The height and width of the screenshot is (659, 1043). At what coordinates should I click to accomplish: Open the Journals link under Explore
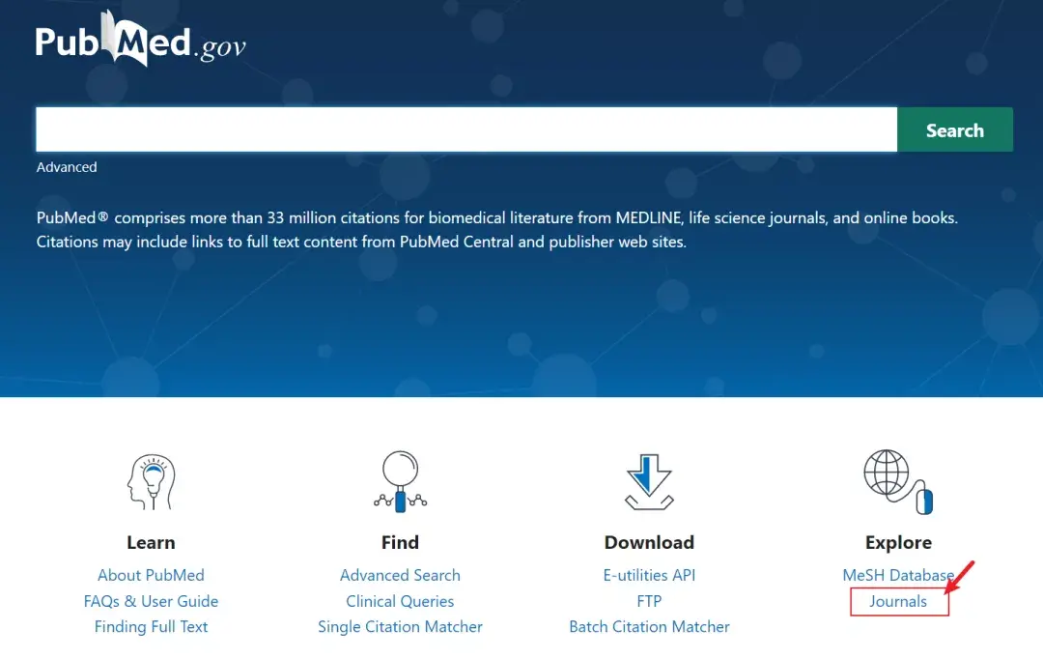tap(898, 601)
